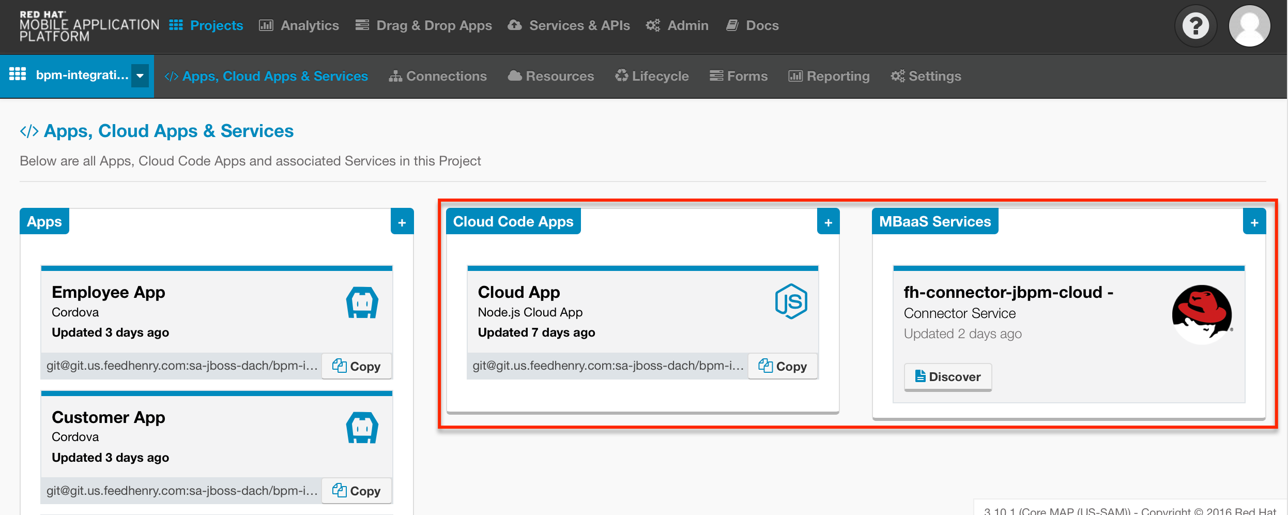Click 'Updated 2 days ago' on connector service
Screen dimensions: 1288x515
pos(962,334)
